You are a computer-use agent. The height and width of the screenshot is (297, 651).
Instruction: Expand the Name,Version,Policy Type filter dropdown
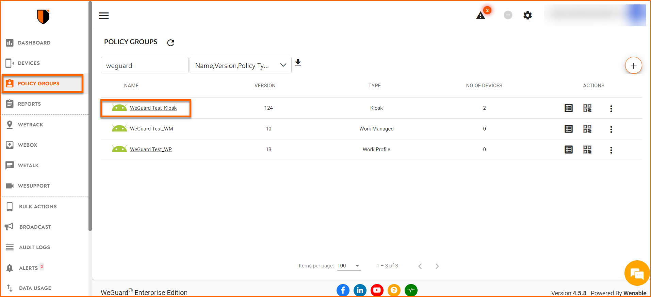point(241,65)
